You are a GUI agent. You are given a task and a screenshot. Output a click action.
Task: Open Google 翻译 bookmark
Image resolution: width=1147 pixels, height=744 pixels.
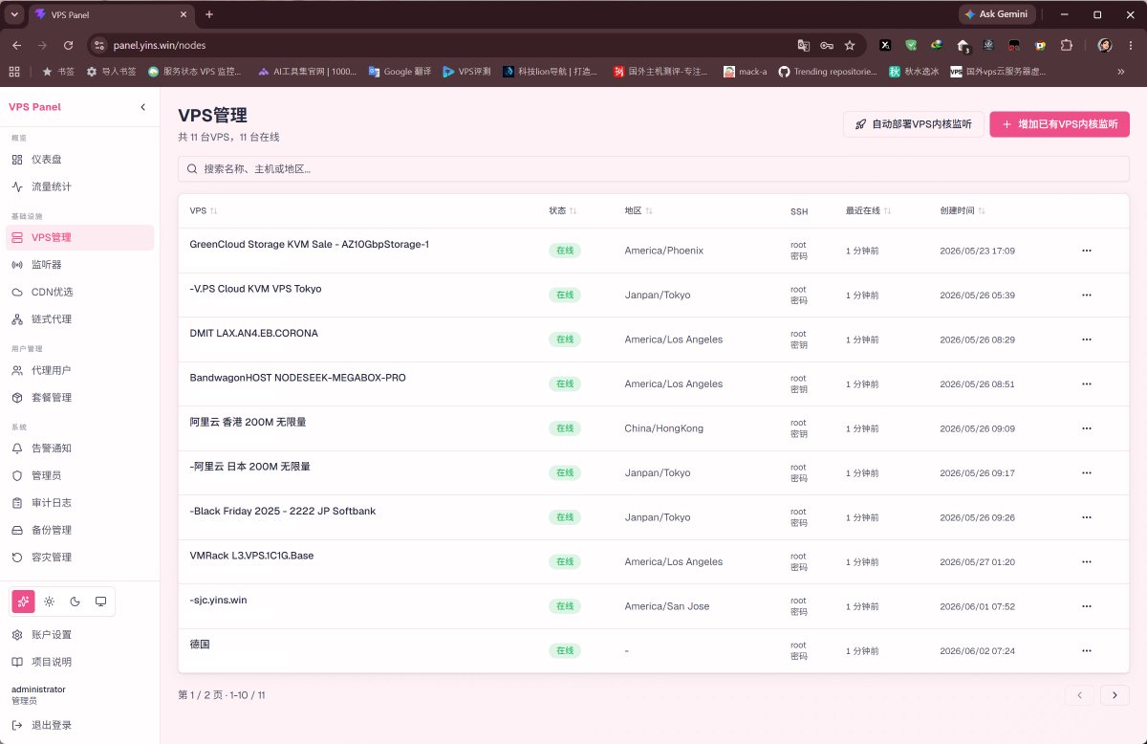[400, 72]
